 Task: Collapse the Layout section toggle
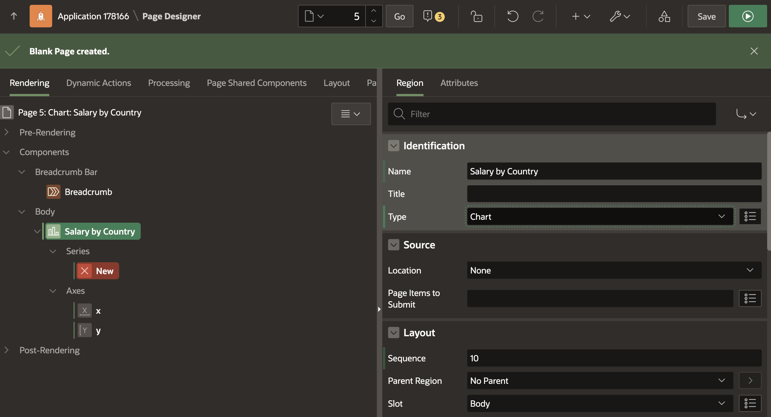click(394, 332)
